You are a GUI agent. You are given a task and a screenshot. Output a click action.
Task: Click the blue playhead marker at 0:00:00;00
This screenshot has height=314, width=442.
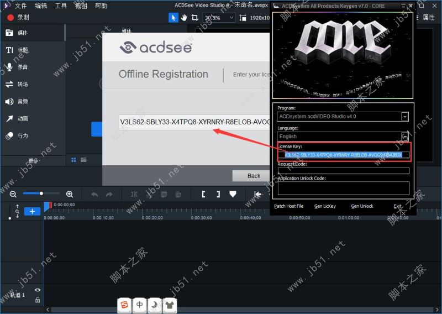click(x=47, y=206)
